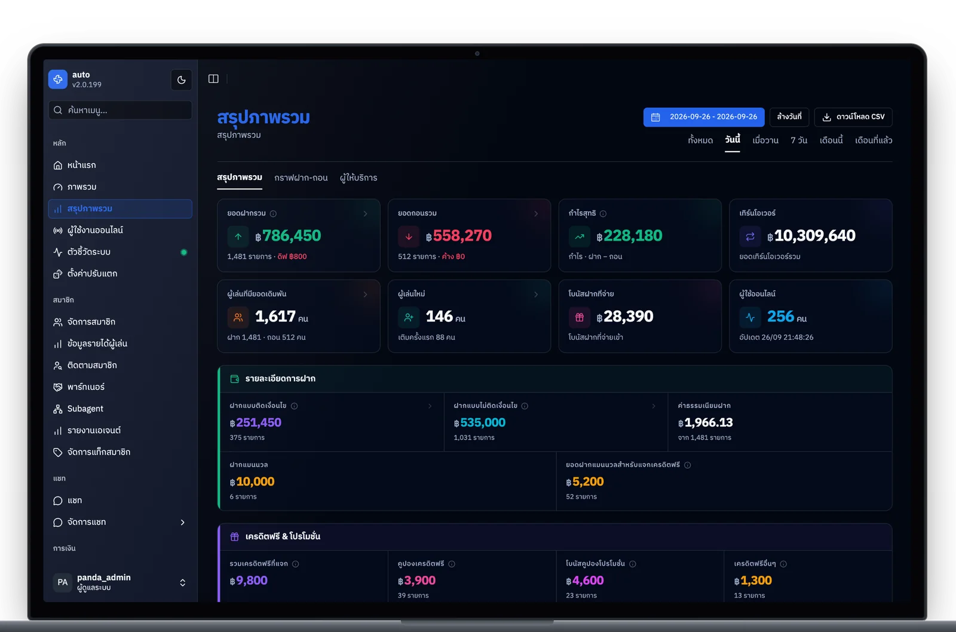956x632 pixels.
Task: Select สรุปภาพรวม in the sidebar menu
Action: (120, 208)
